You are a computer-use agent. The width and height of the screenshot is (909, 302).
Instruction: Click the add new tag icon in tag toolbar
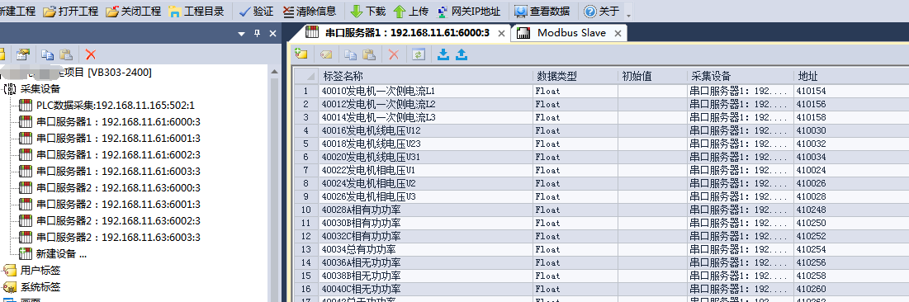[301, 54]
